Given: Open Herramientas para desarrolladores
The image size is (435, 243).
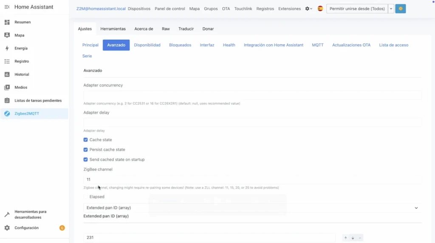Looking at the screenshot, I should (x=30, y=214).
